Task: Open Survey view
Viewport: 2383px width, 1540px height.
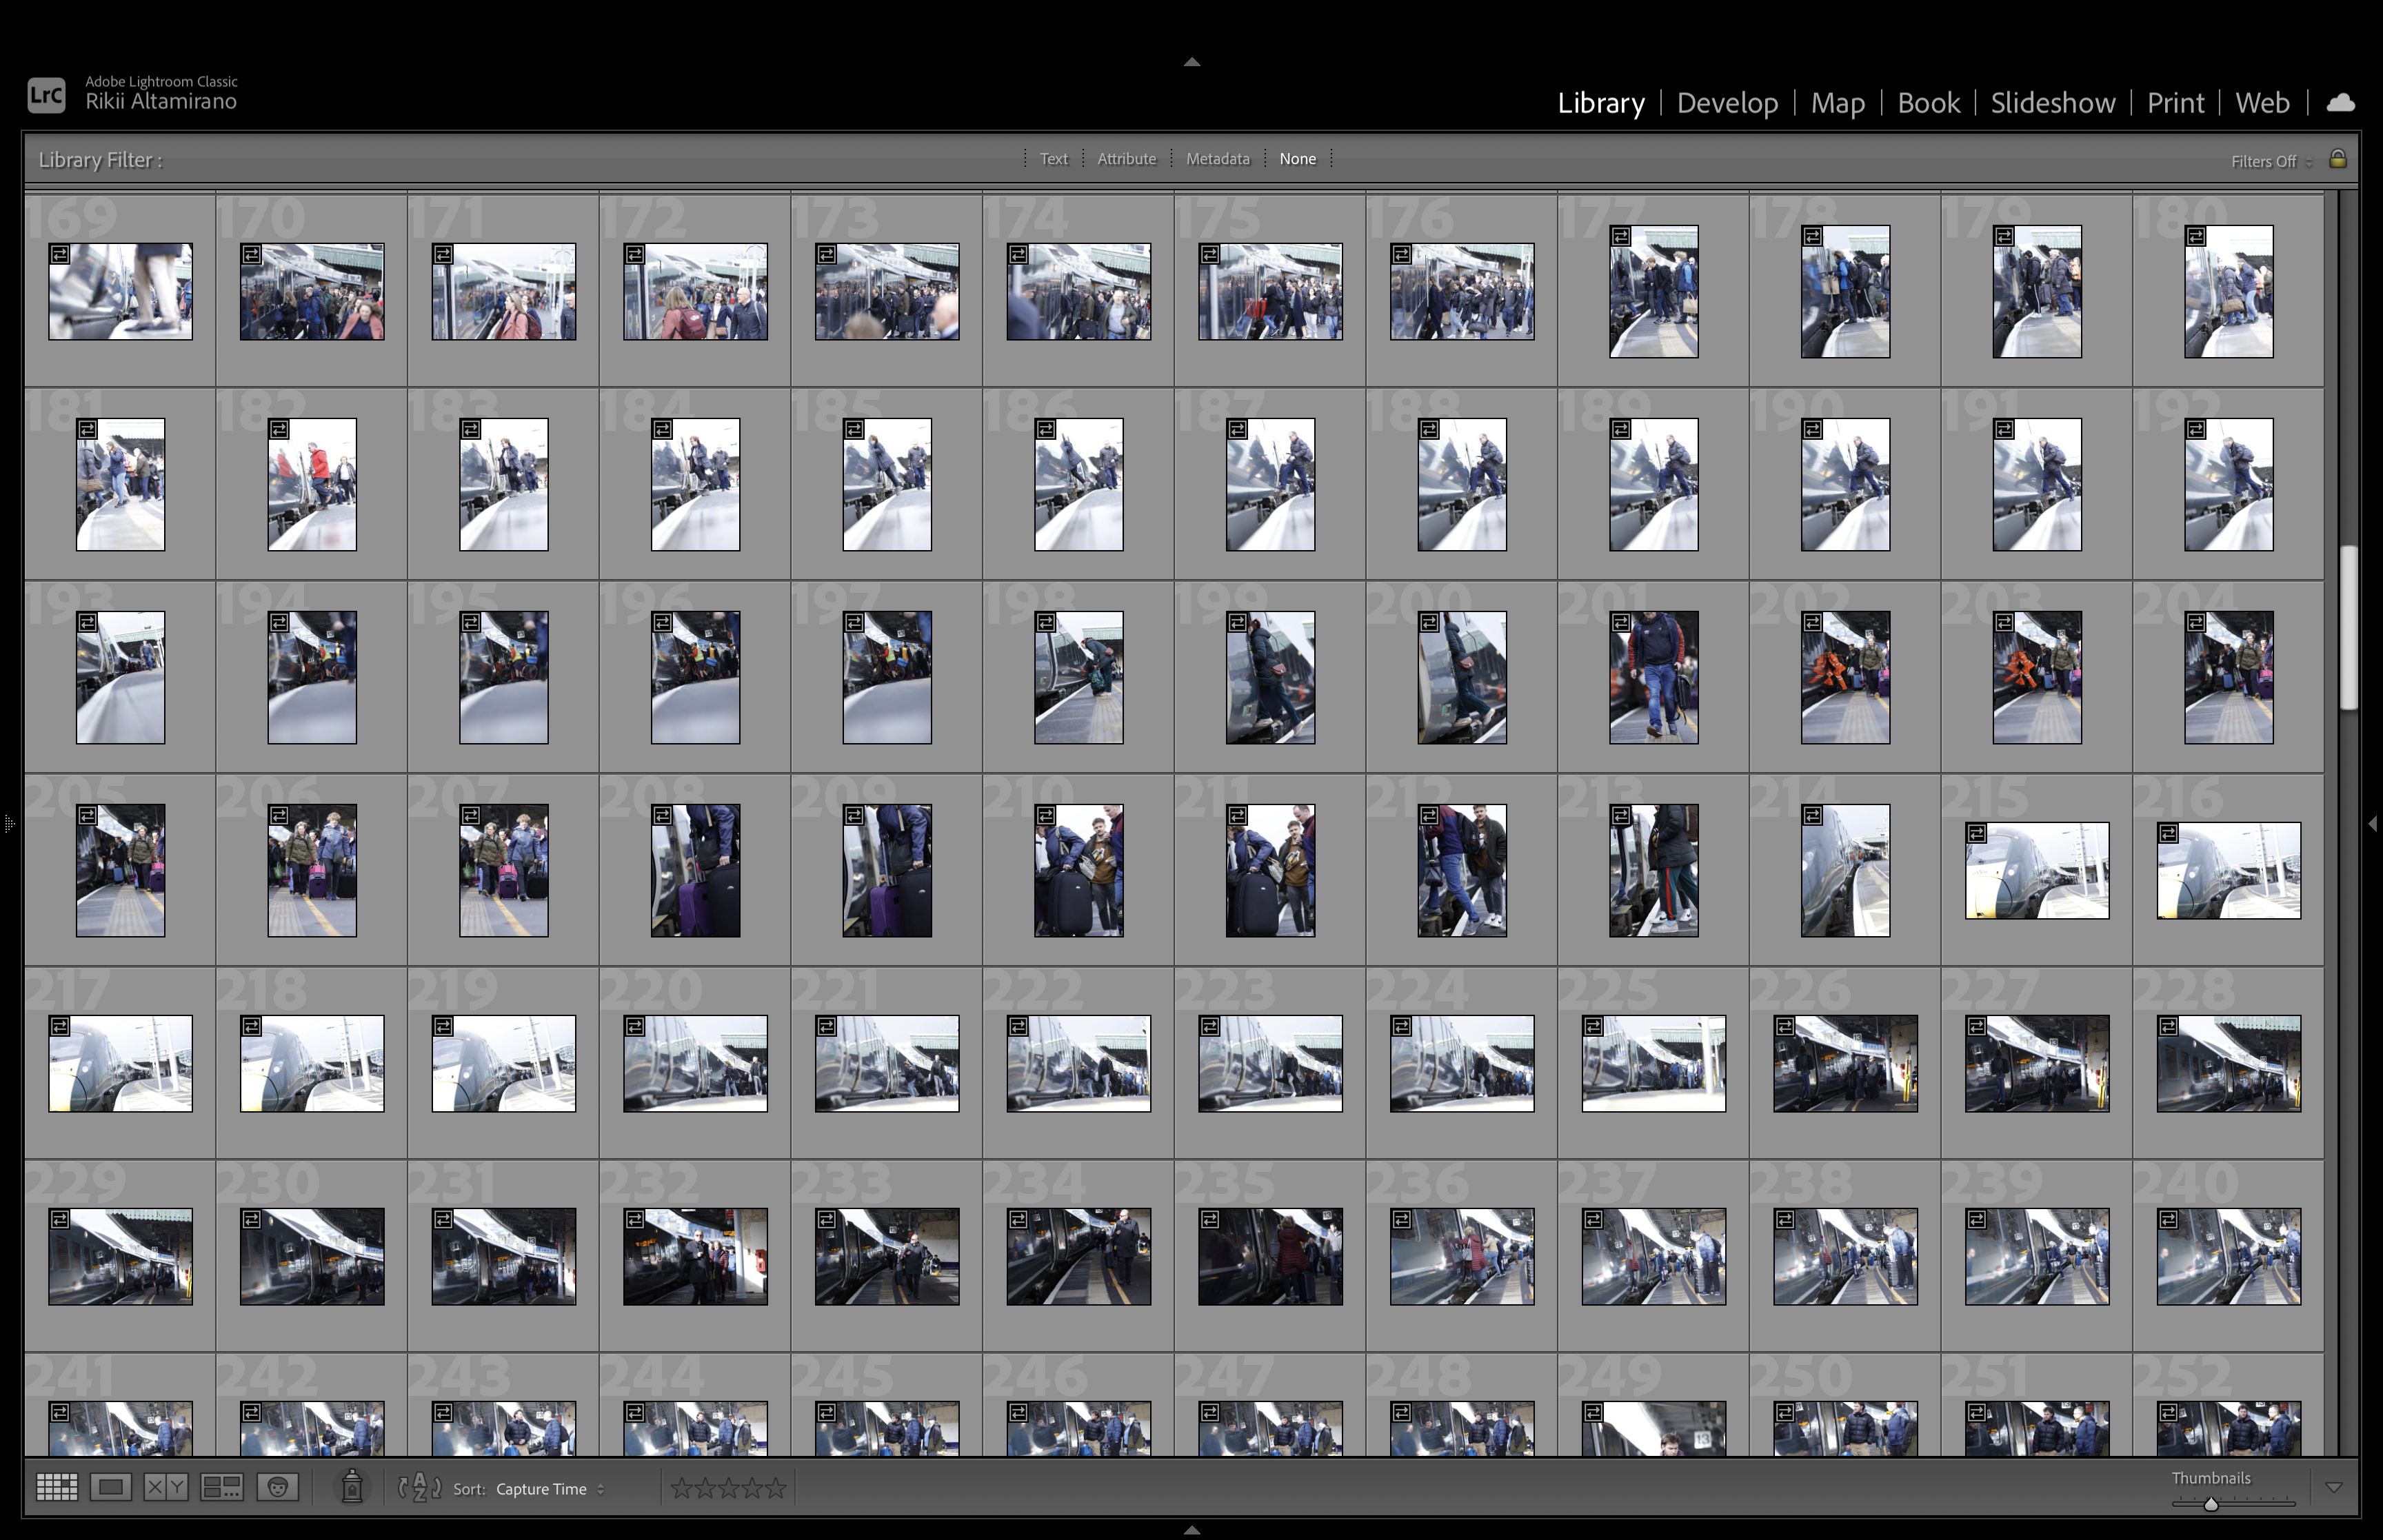Action: 221,1488
